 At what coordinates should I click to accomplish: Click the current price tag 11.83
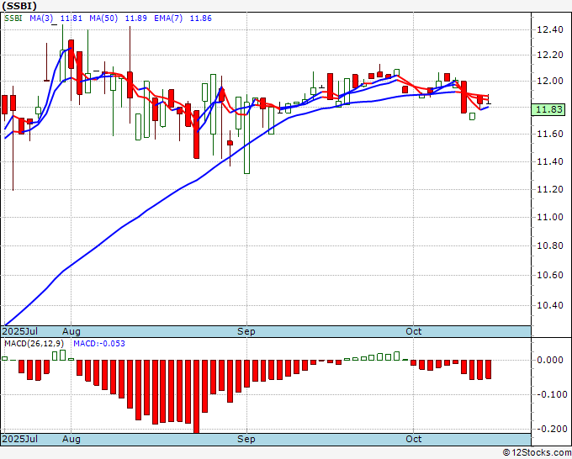tap(548, 109)
